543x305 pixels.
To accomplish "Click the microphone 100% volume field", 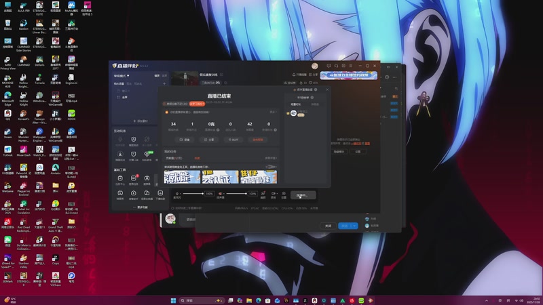I will pyautogui.click(x=209, y=194).
